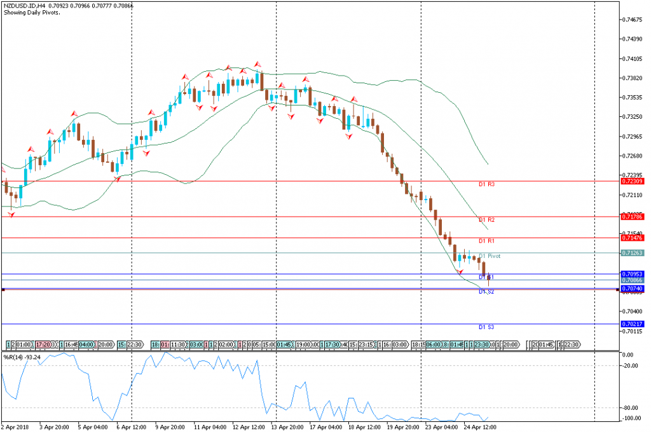Click the current price 0.70866 tag
The image size is (651, 434).
click(633, 280)
